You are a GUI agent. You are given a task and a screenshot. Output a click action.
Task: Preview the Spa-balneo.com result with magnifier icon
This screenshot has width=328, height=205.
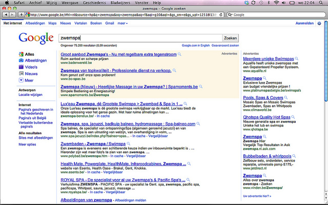(198, 124)
